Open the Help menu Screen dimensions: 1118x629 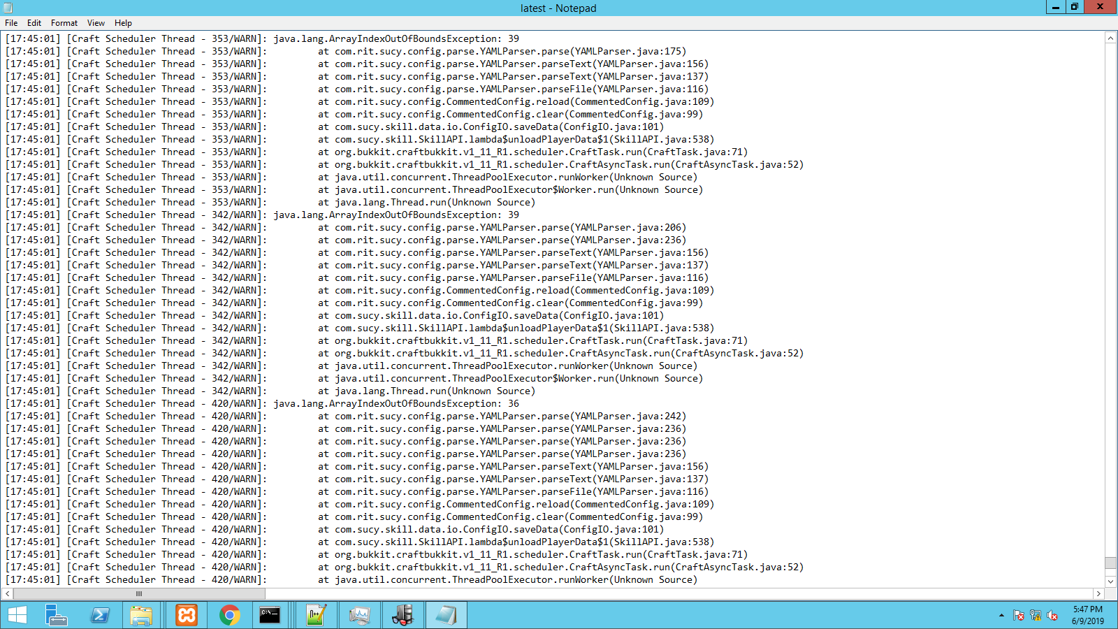123,23
